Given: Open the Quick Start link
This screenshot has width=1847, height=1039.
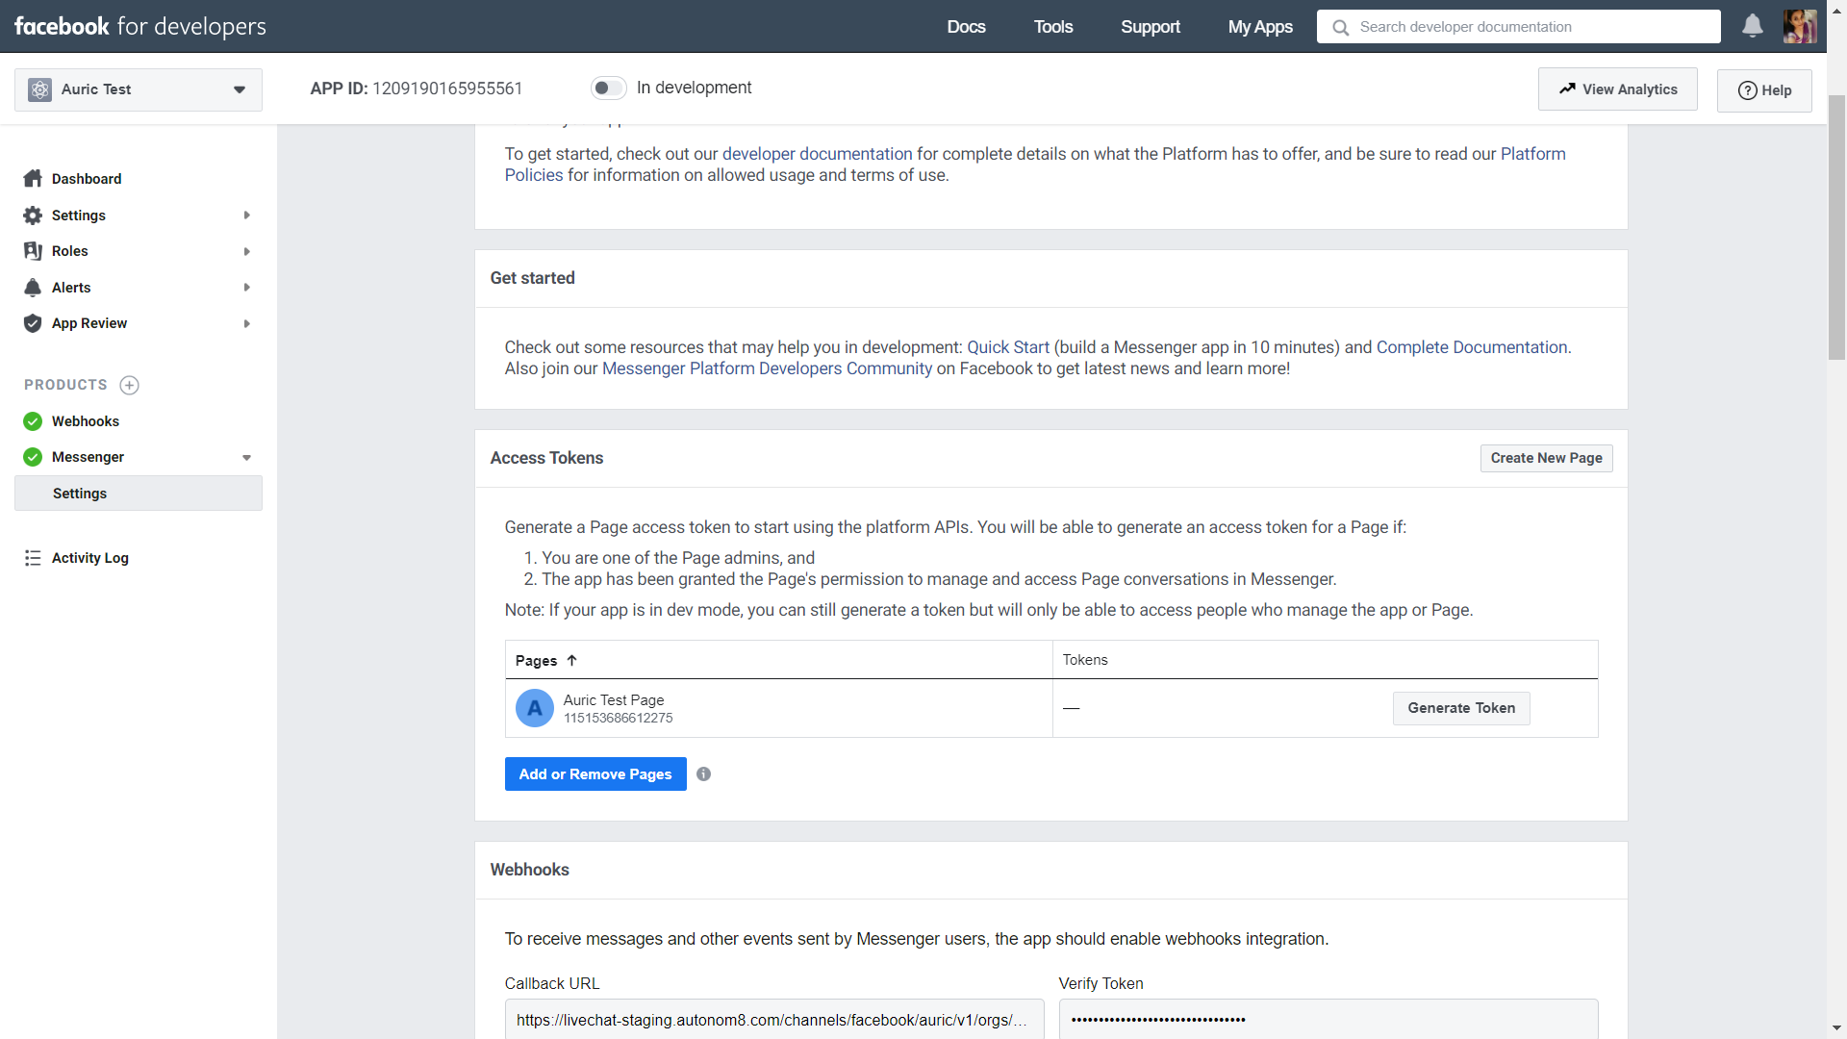Looking at the screenshot, I should (x=1008, y=347).
